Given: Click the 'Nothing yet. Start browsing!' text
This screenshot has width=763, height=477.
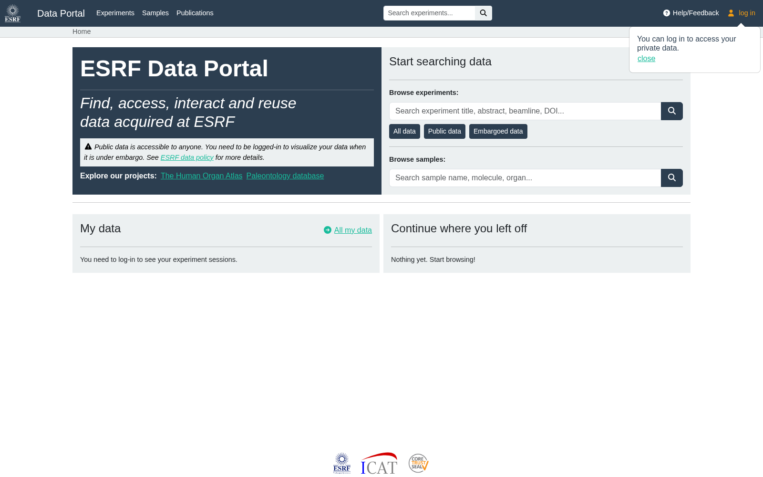Looking at the screenshot, I should [x=433, y=259].
